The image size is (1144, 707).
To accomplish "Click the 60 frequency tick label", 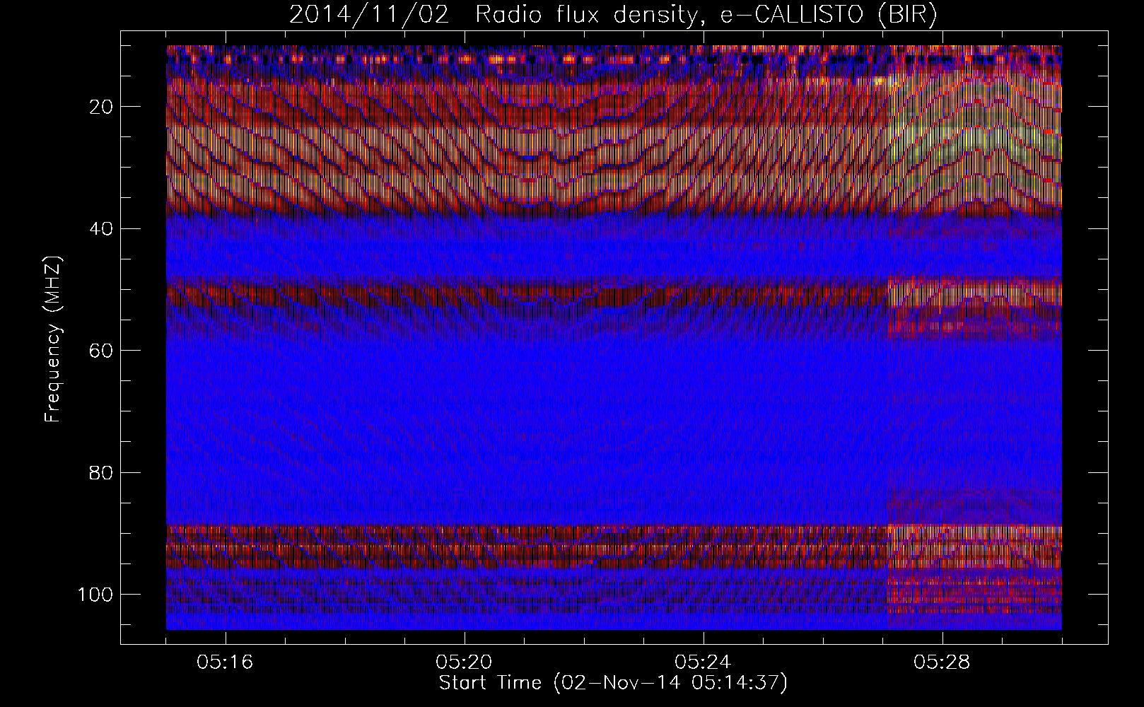I will tap(102, 351).
